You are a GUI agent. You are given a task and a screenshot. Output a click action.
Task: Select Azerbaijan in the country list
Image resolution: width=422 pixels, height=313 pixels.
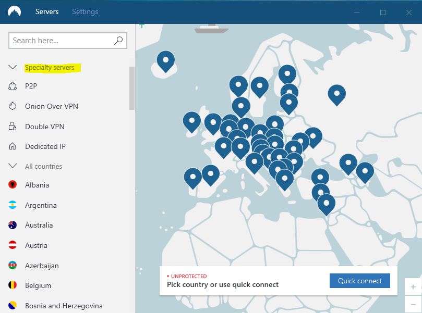pyautogui.click(x=42, y=266)
